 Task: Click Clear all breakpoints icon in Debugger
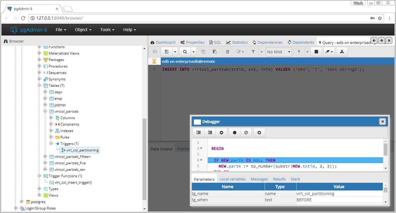[246, 133]
